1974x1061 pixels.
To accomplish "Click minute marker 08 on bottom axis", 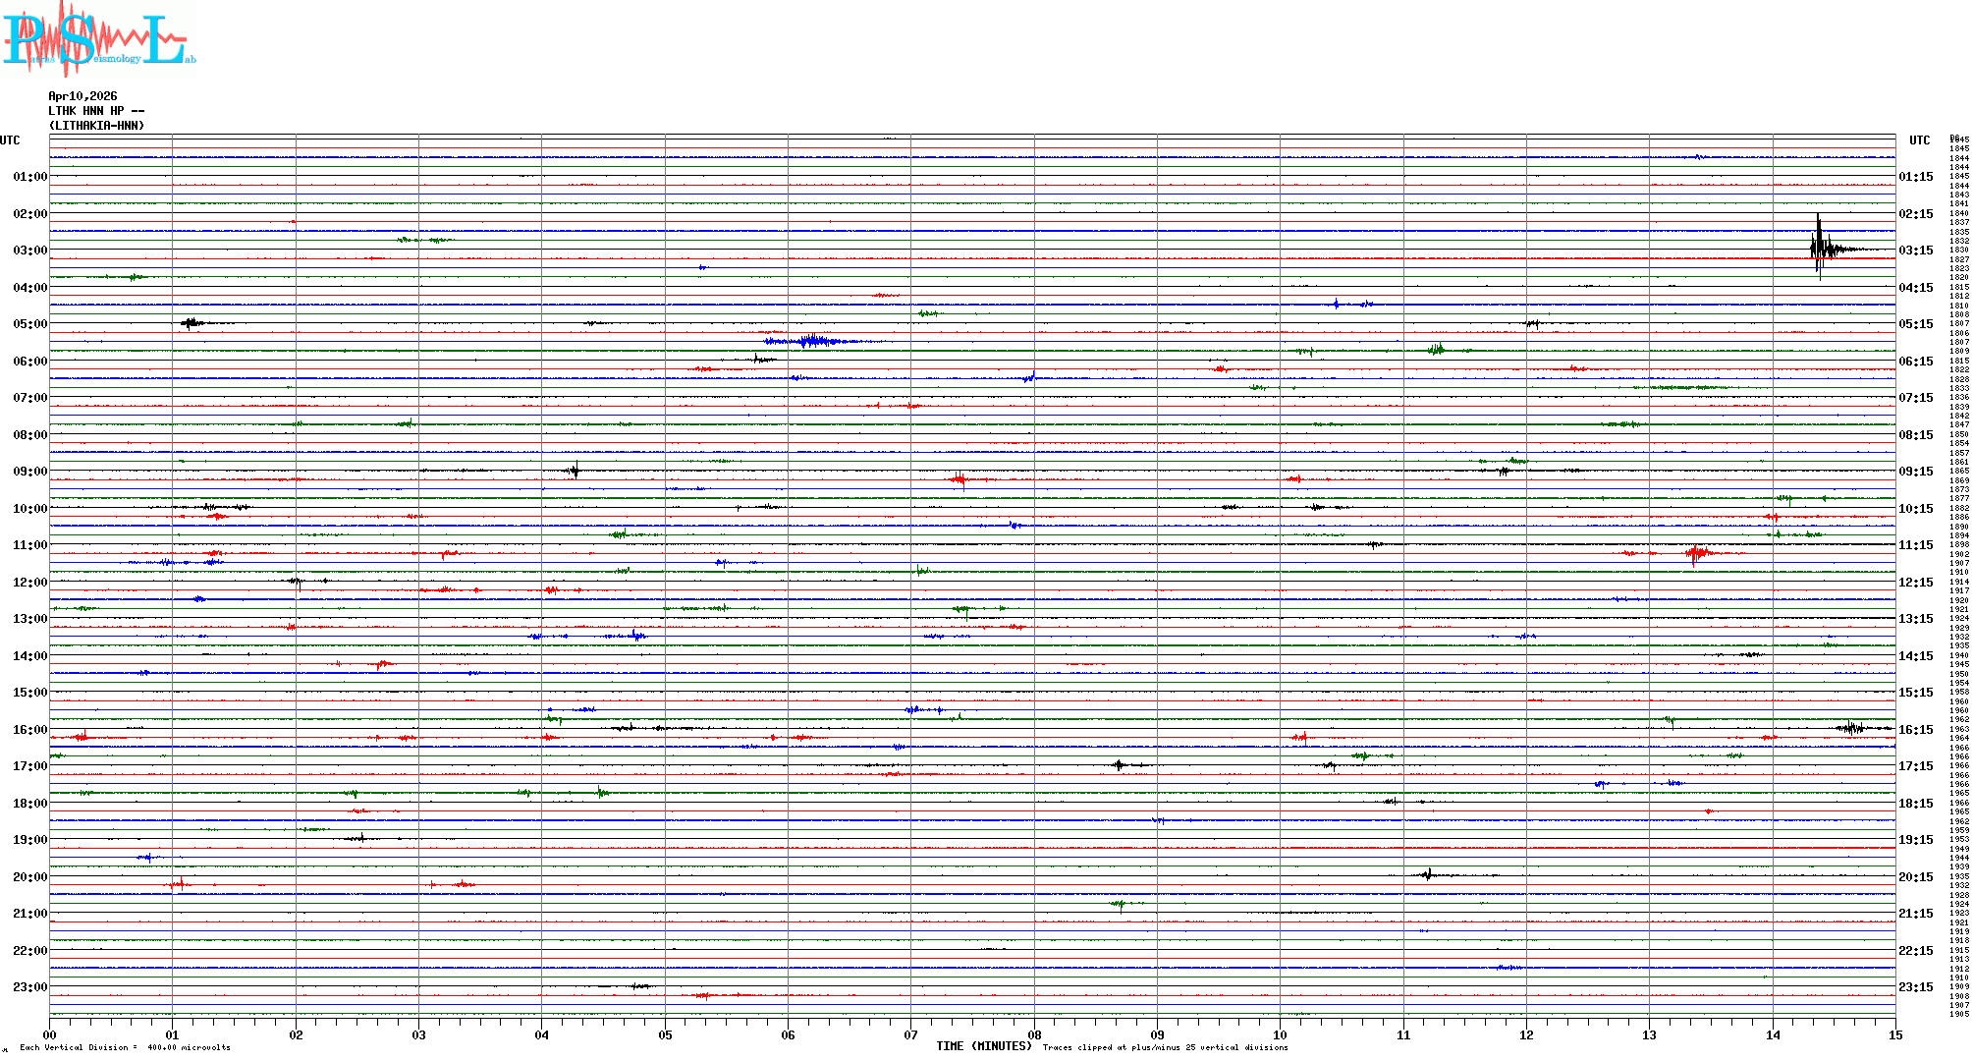I will click(1034, 1034).
